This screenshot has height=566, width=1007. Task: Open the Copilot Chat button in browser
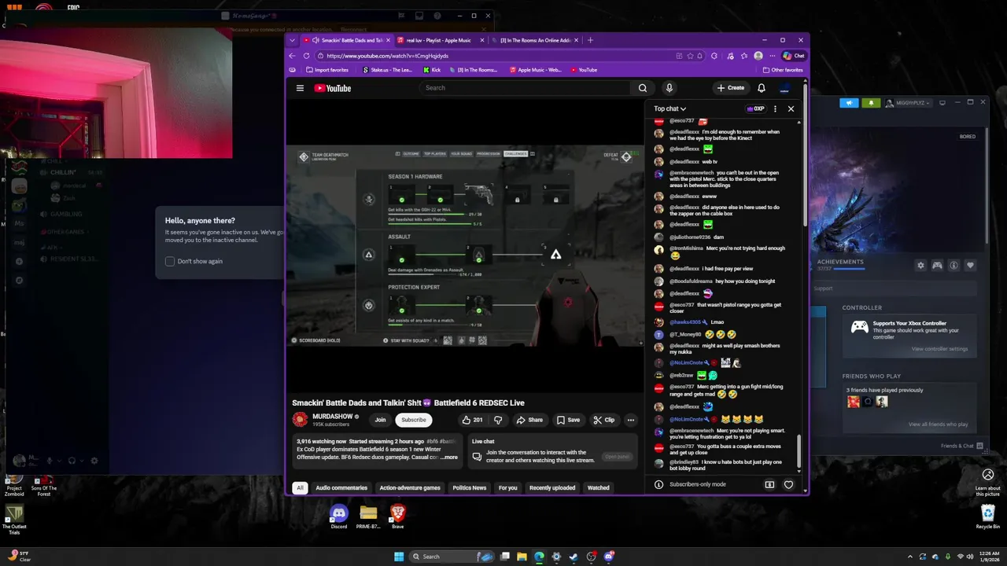coord(794,56)
